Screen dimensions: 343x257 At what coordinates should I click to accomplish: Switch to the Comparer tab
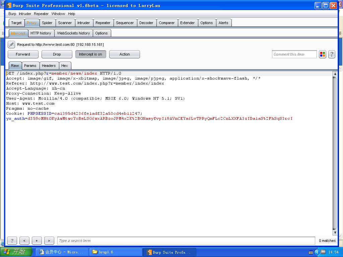click(x=167, y=23)
